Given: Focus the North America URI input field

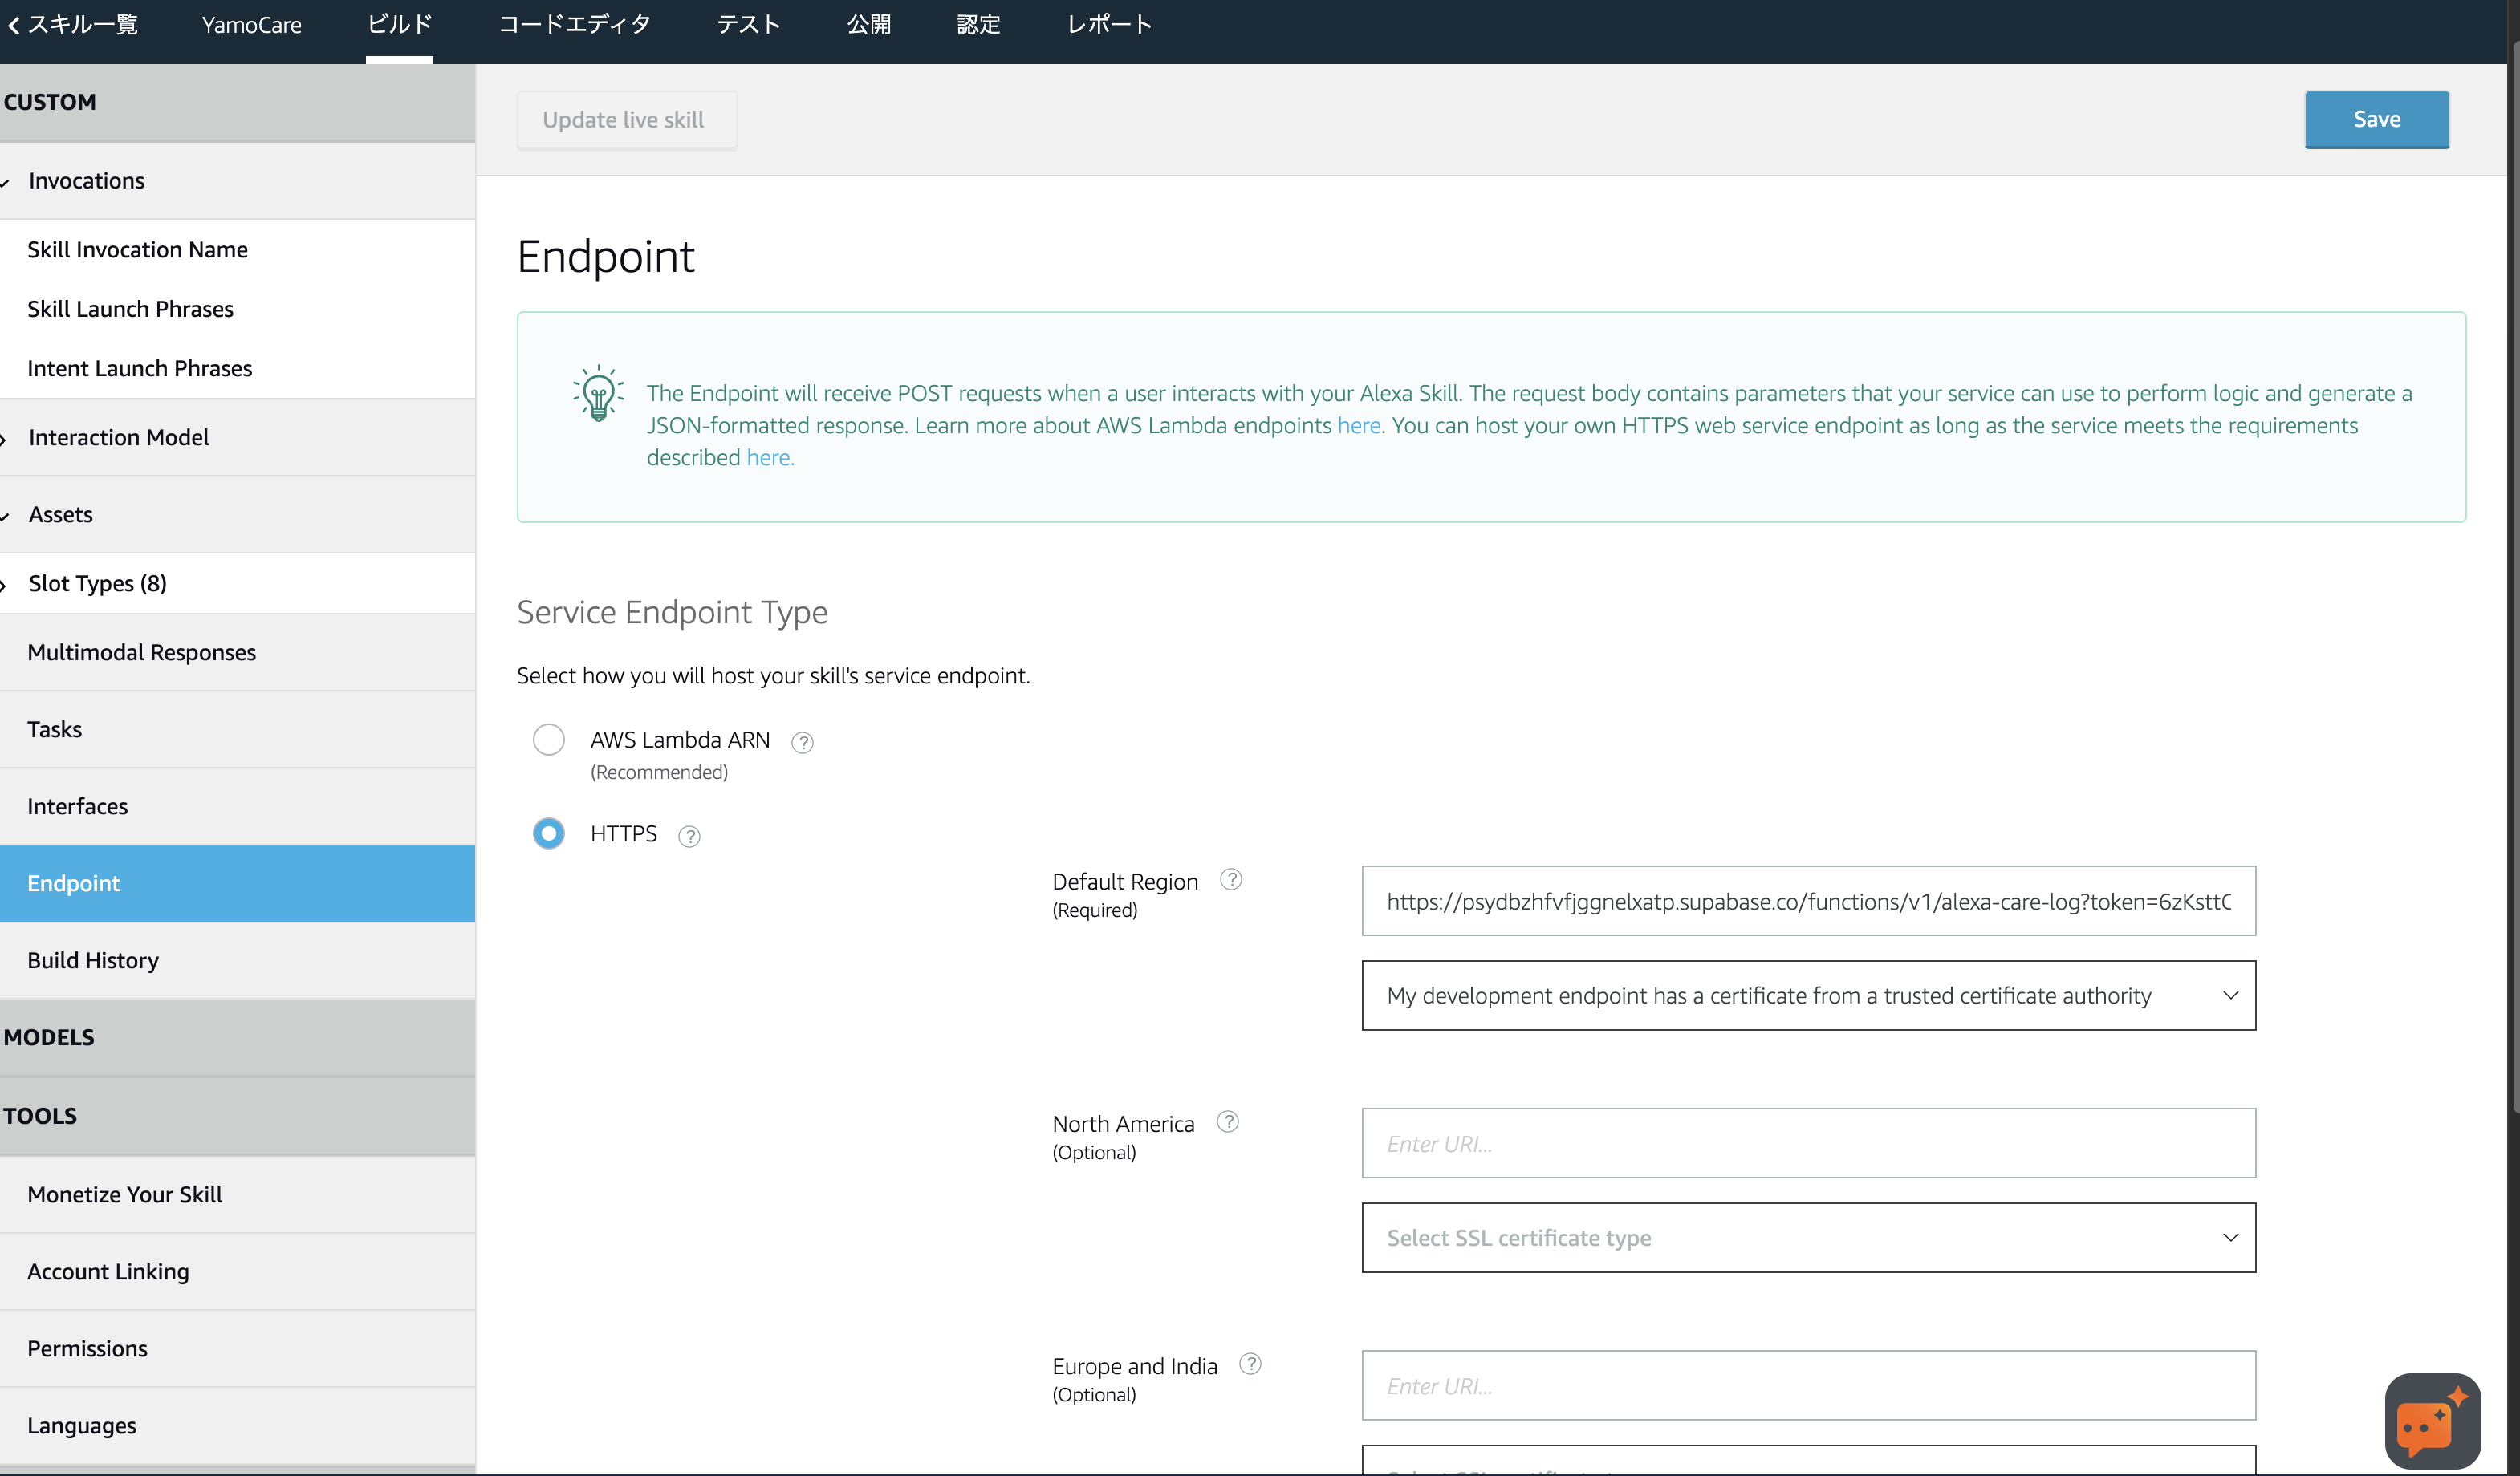Looking at the screenshot, I should pos(1808,1143).
